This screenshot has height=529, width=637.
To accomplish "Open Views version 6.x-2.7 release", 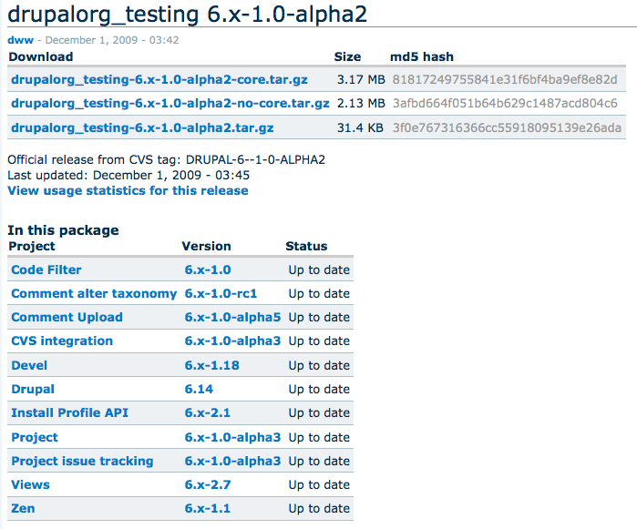I will click(208, 484).
